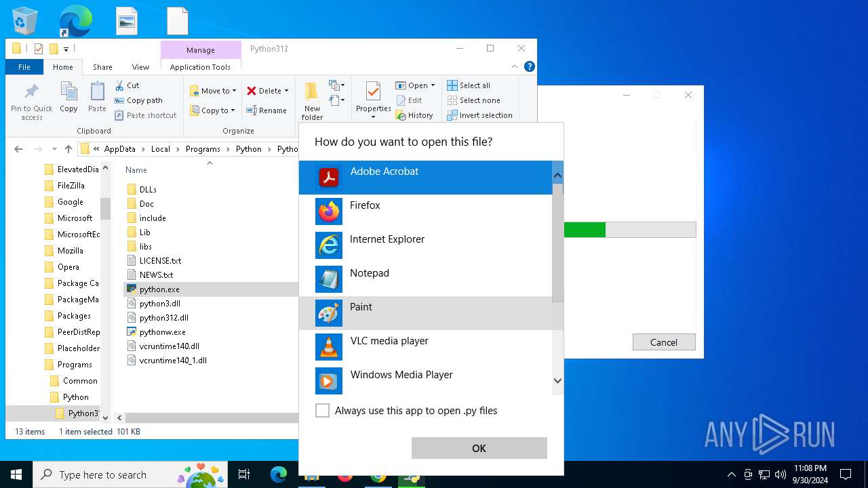Click Copy path in ribbon
The image size is (868, 488).
(138, 100)
